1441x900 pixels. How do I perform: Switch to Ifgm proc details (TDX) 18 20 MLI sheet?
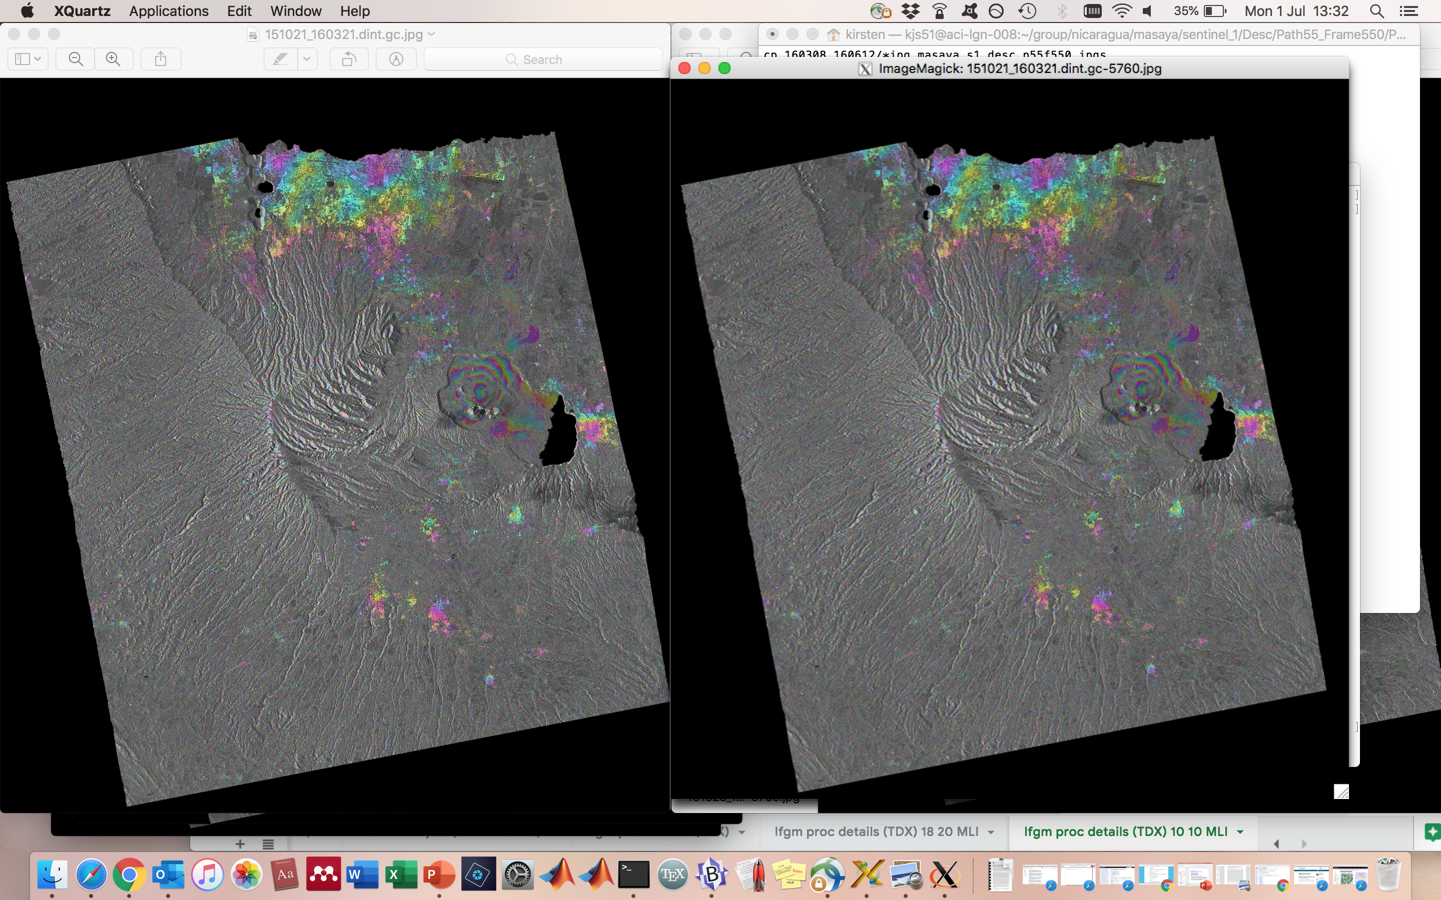876,831
